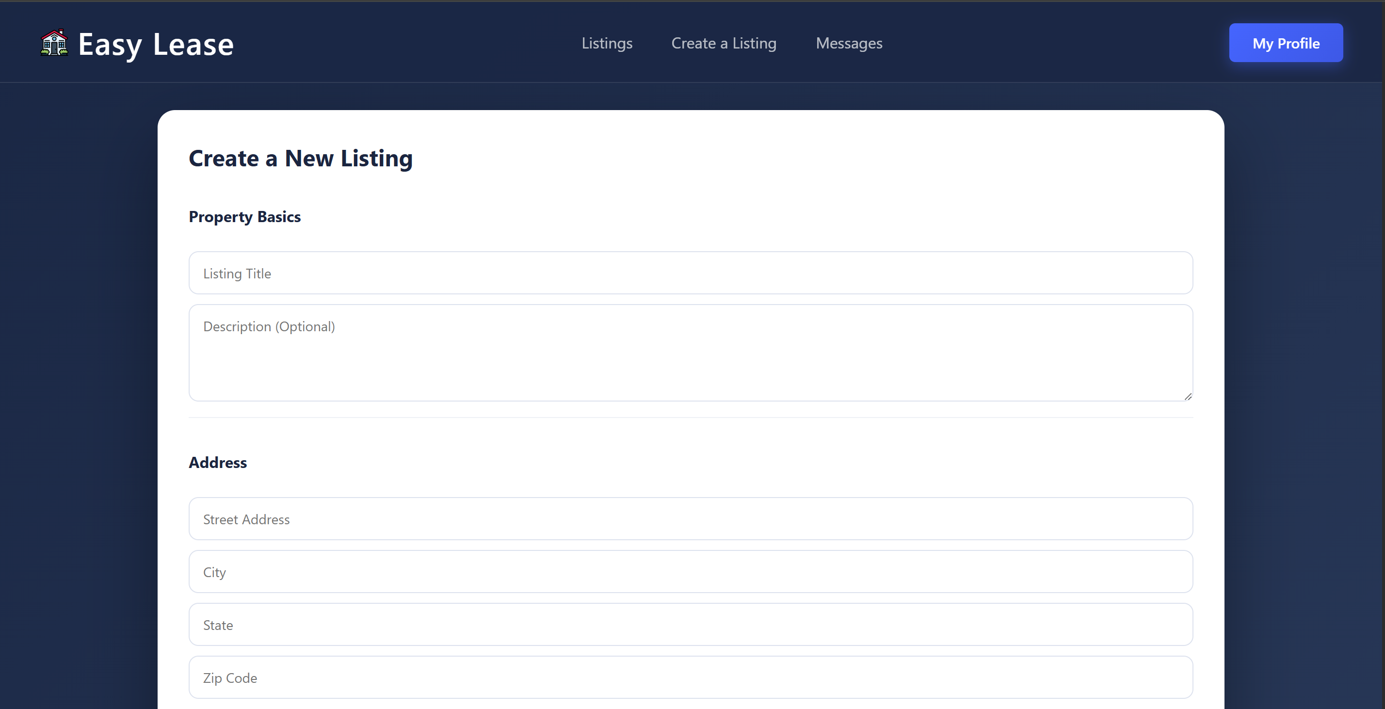Focus the Listing Title field
This screenshot has width=1385, height=709.
point(691,273)
